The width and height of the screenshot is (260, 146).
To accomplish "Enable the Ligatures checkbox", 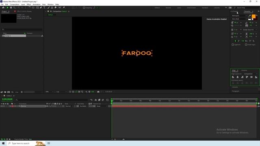I will click(x=233, y=45).
